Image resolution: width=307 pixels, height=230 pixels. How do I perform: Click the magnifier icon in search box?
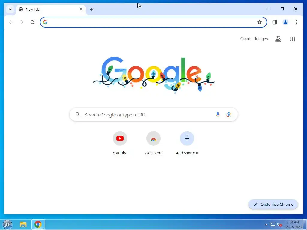click(x=78, y=114)
